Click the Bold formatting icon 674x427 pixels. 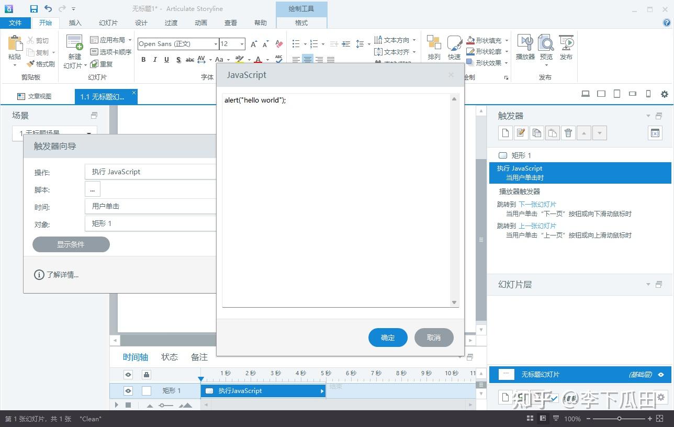(x=143, y=60)
